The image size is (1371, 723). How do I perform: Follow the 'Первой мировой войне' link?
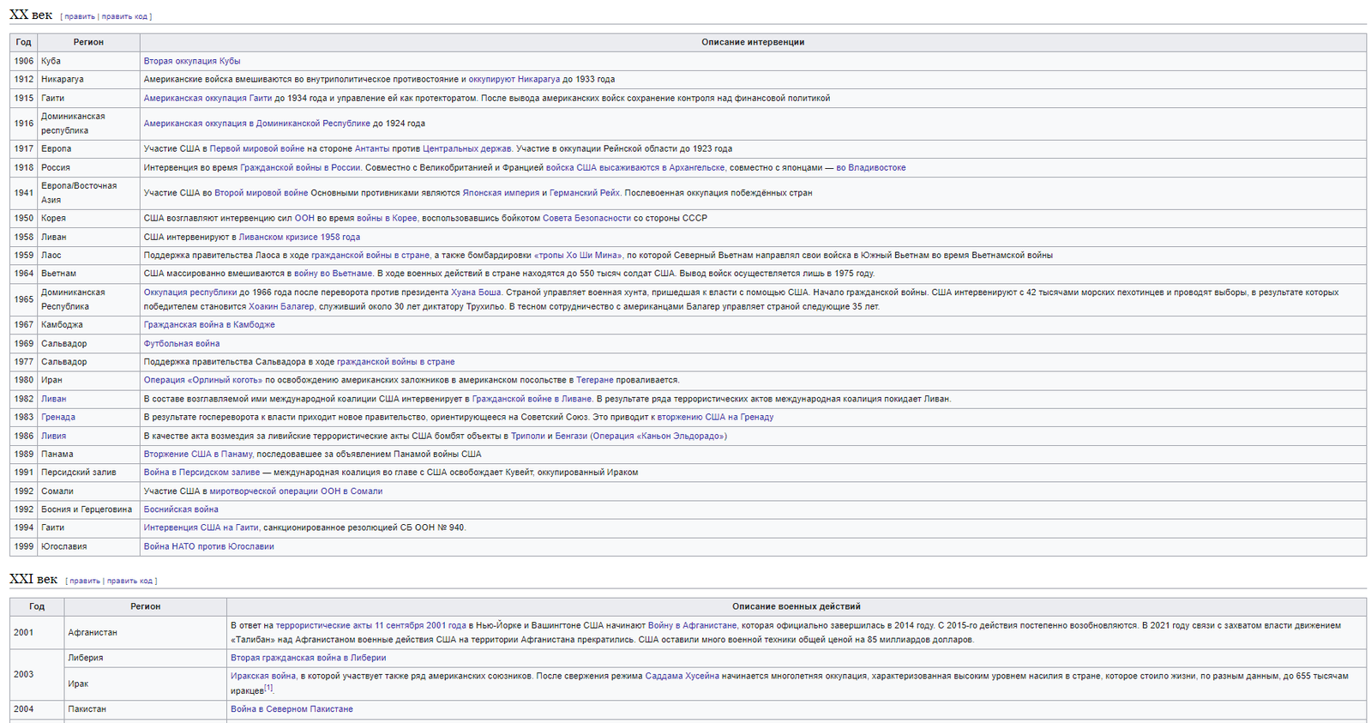pyautogui.click(x=256, y=148)
